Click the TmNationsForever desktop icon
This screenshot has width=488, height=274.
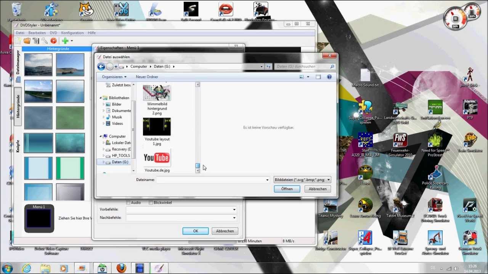coord(435,110)
